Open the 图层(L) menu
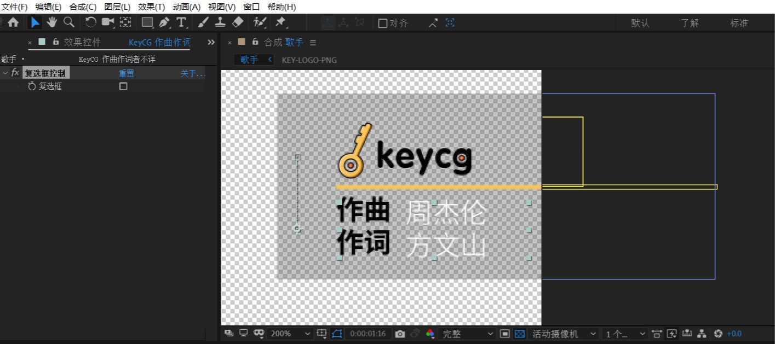 [x=117, y=7]
